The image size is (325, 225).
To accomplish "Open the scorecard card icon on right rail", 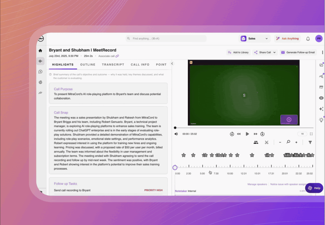I will (x=321, y=87).
